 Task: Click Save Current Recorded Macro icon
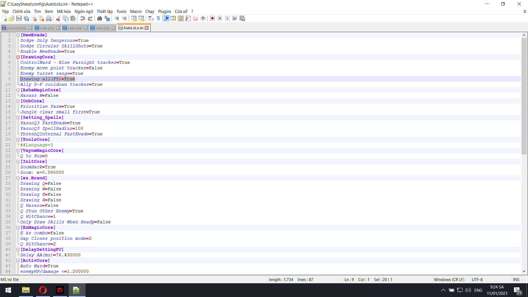click(x=242, y=18)
